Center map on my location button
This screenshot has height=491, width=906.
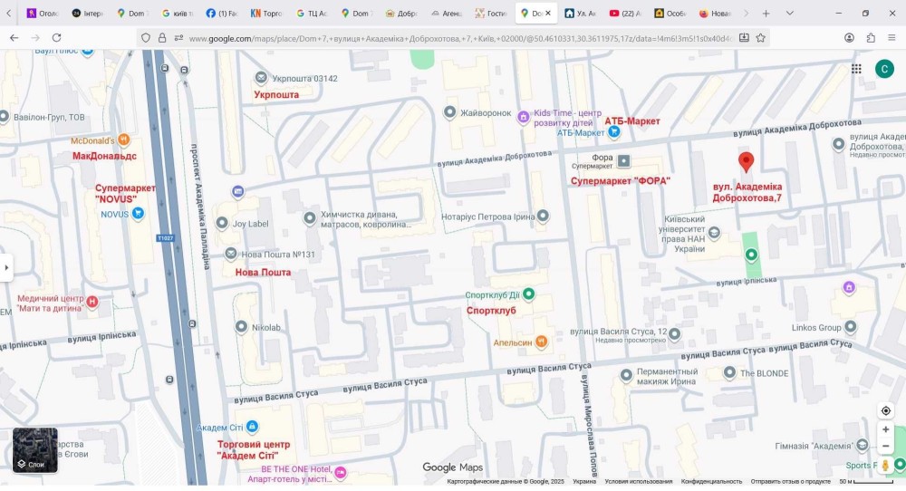(885, 410)
